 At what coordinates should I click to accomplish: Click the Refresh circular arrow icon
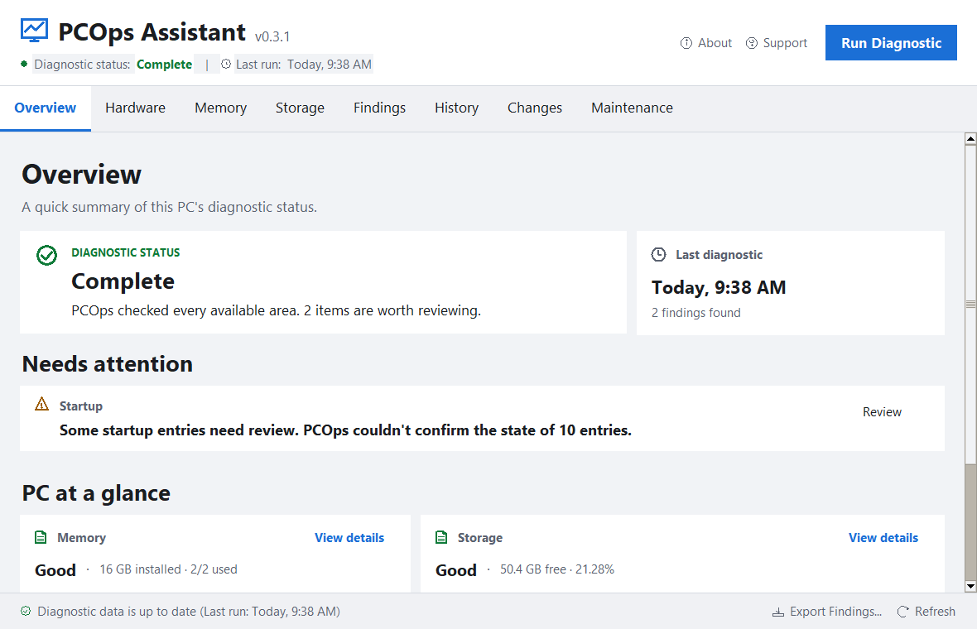pyautogui.click(x=902, y=612)
